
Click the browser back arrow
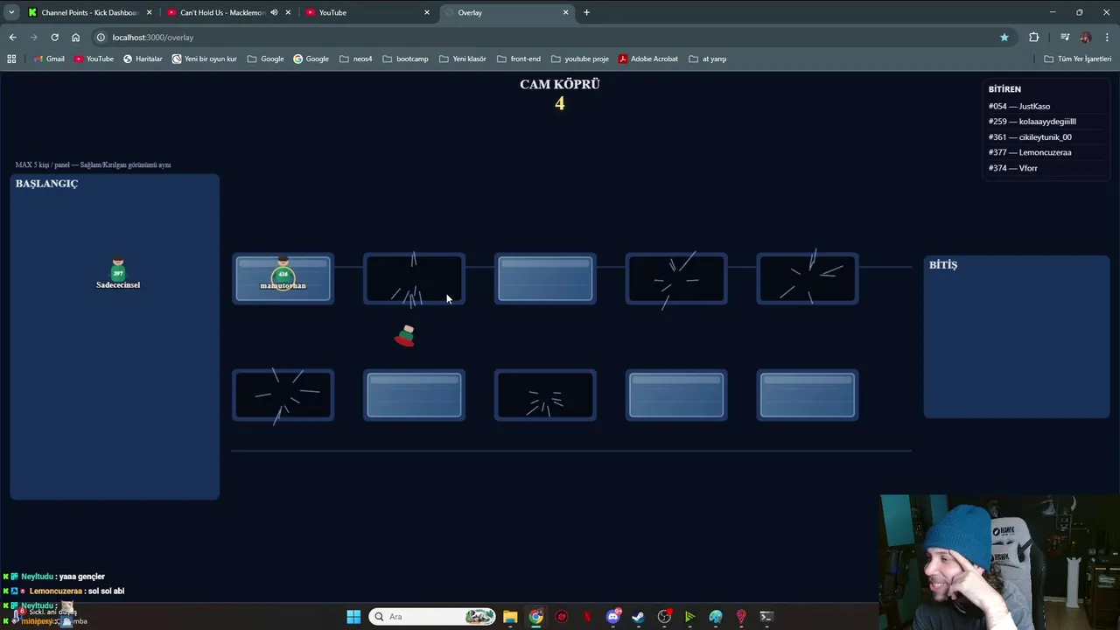(x=12, y=38)
